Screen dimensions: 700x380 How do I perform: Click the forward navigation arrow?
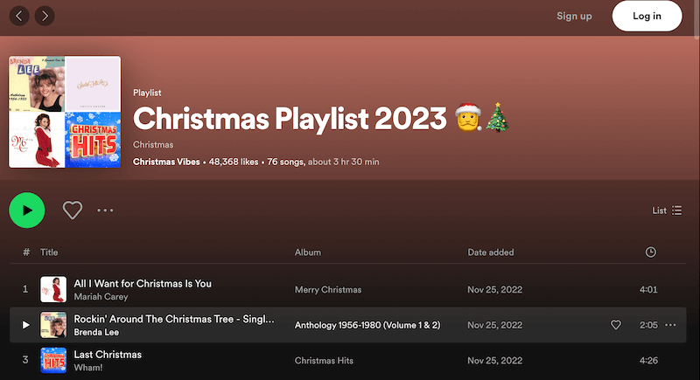click(43, 16)
